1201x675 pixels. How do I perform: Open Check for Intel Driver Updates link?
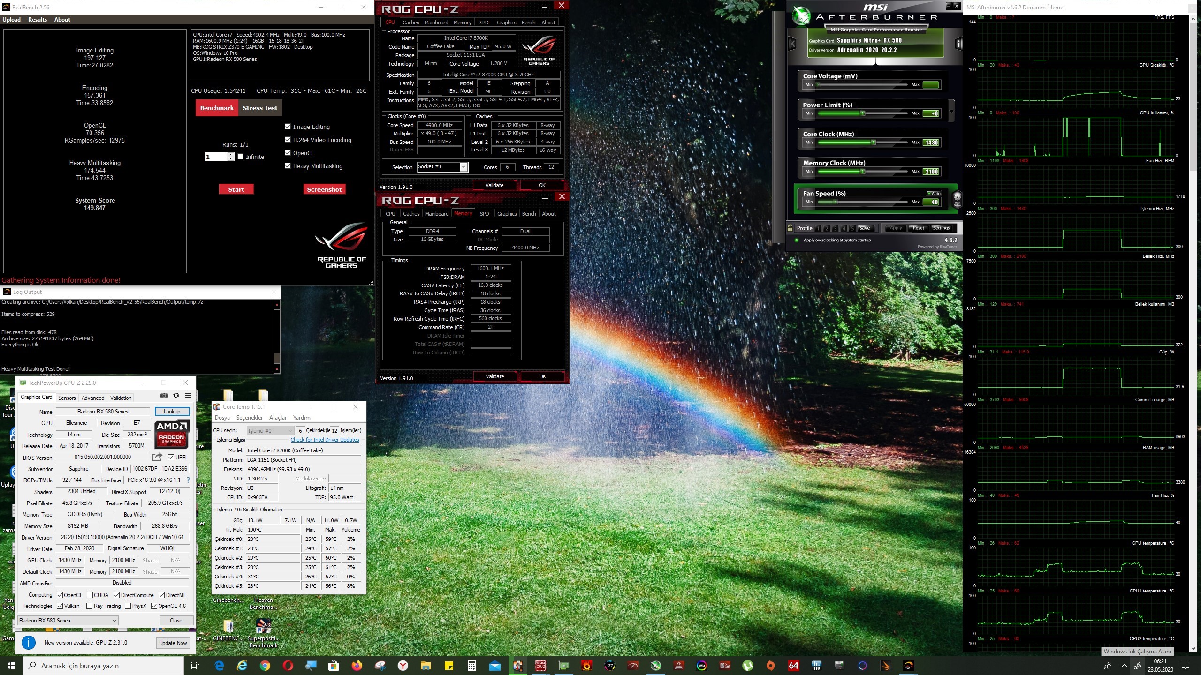pos(325,440)
